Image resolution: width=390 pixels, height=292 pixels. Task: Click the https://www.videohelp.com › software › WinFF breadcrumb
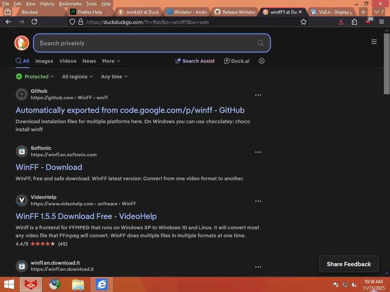point(83,204)
